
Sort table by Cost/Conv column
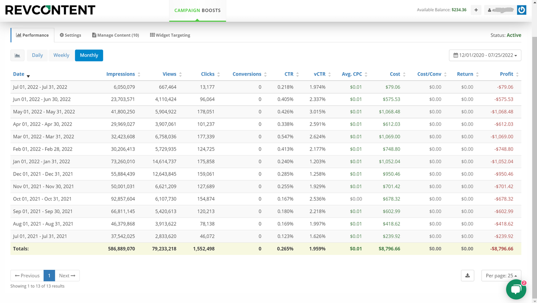(x=432, y=74)
